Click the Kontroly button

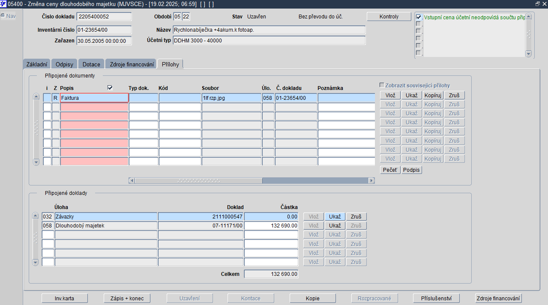(x=389, y=17)
